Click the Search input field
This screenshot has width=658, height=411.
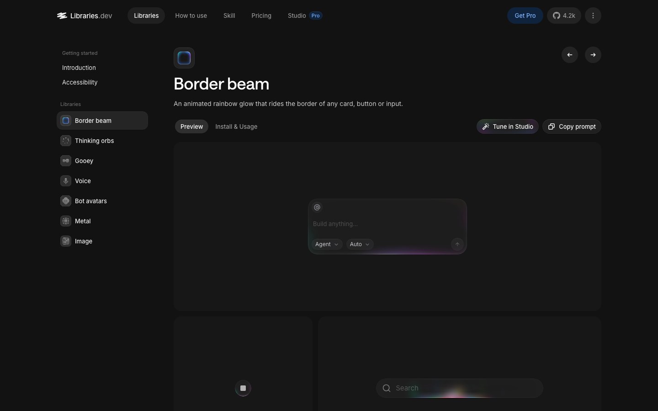coord(460,388)
